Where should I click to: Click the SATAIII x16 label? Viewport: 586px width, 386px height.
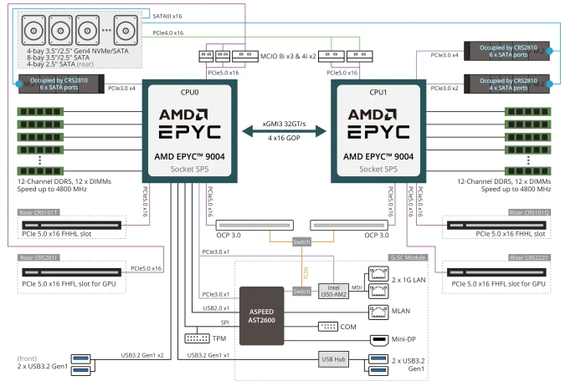[167, 16]
